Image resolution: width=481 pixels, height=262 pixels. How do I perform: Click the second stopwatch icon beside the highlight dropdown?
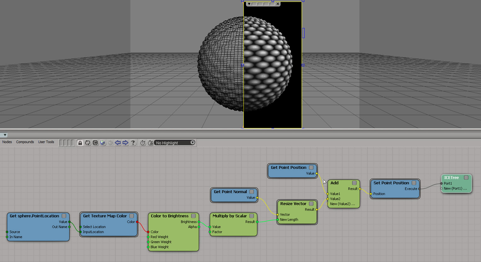(150, 143)
